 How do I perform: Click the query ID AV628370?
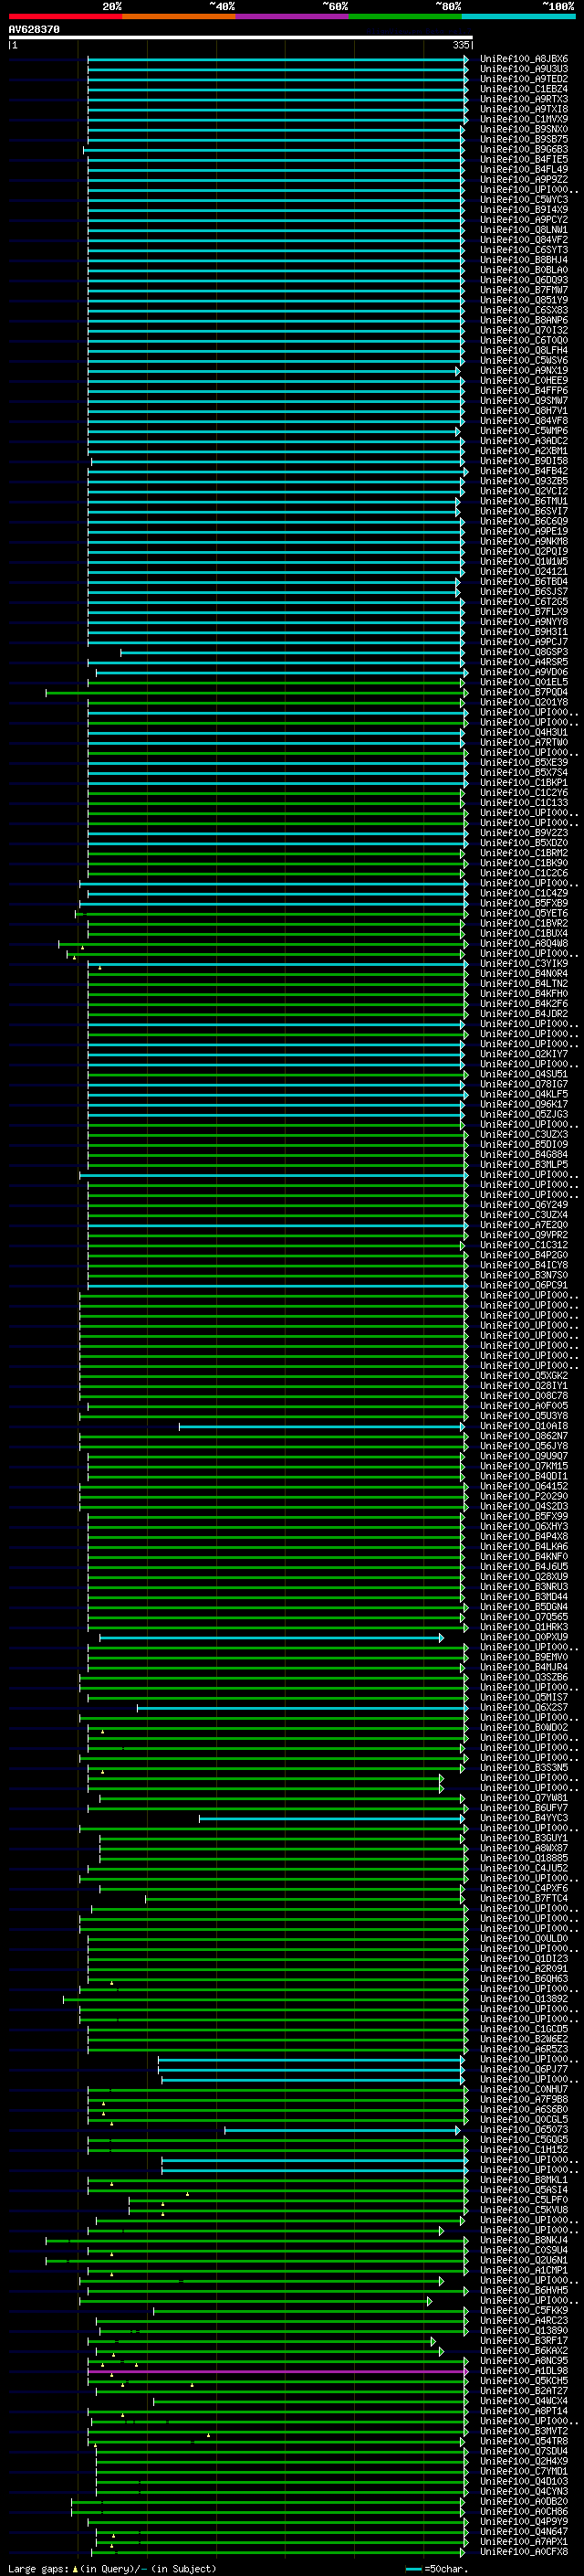[34, 30]
